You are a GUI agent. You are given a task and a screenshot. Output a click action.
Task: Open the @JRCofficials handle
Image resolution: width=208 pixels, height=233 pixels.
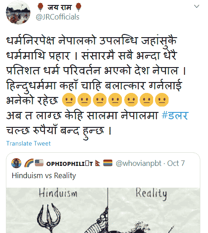tap(58, 17)
